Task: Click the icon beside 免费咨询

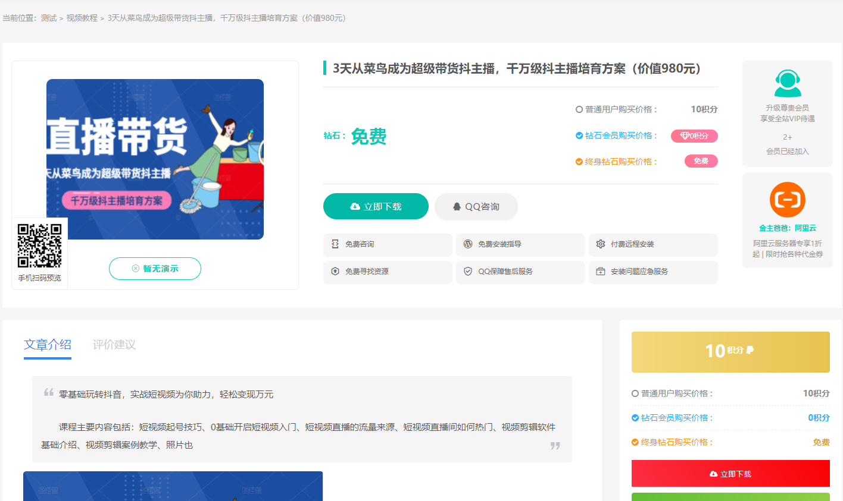Action: point(335,244)
